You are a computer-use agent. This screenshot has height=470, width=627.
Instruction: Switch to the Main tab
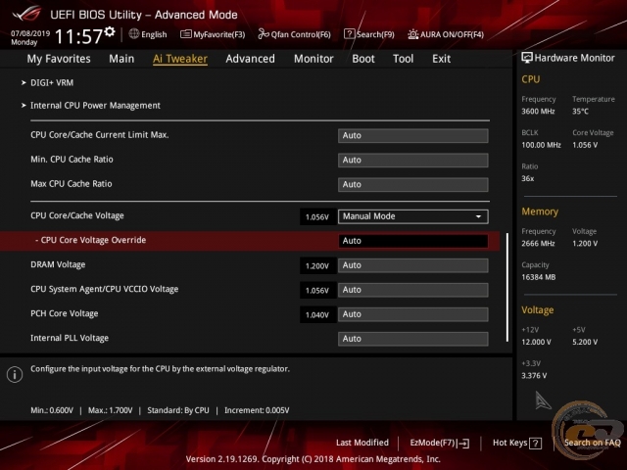[121, 59]
